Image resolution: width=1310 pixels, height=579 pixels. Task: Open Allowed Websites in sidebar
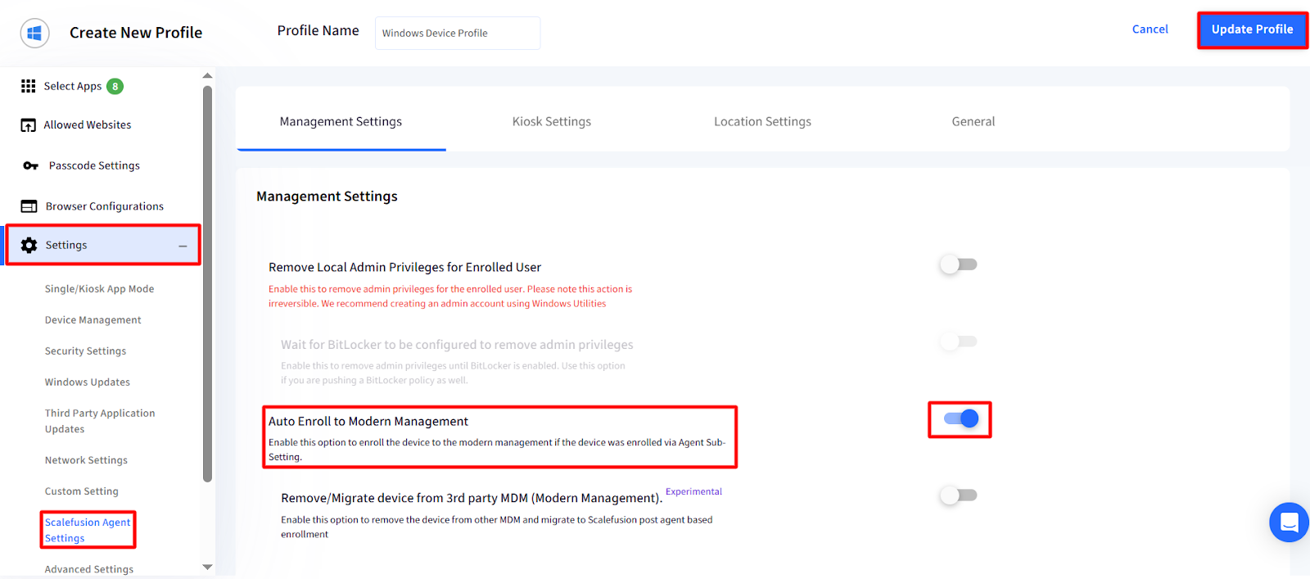pos(88,125)
